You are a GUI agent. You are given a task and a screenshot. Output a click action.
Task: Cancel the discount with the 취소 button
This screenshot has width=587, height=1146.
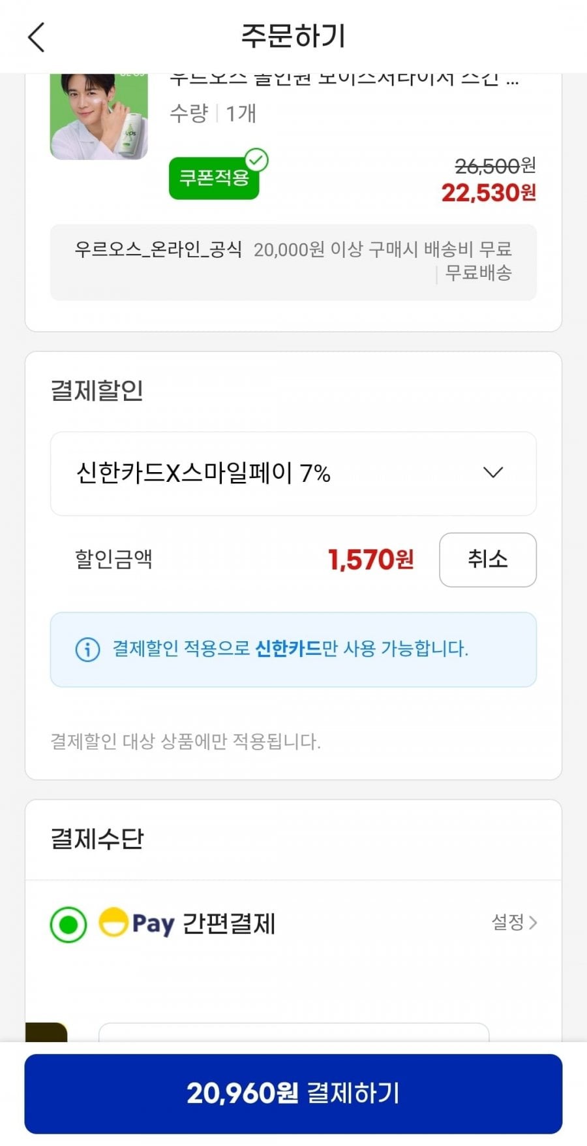tap(487, 560)
